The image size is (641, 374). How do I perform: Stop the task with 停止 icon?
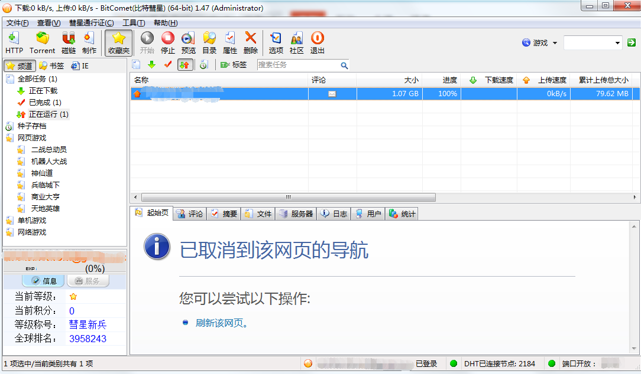168,42
